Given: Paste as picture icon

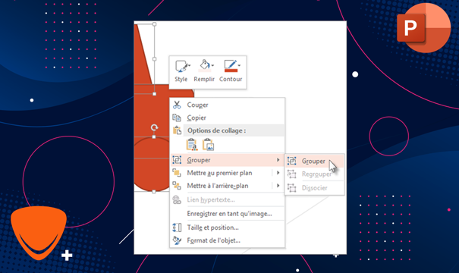Looking at the screenshot, I should (x=209, y=145).
